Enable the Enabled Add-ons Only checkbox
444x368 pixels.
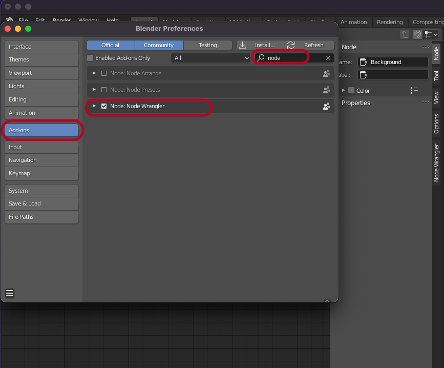coord(90,58)
